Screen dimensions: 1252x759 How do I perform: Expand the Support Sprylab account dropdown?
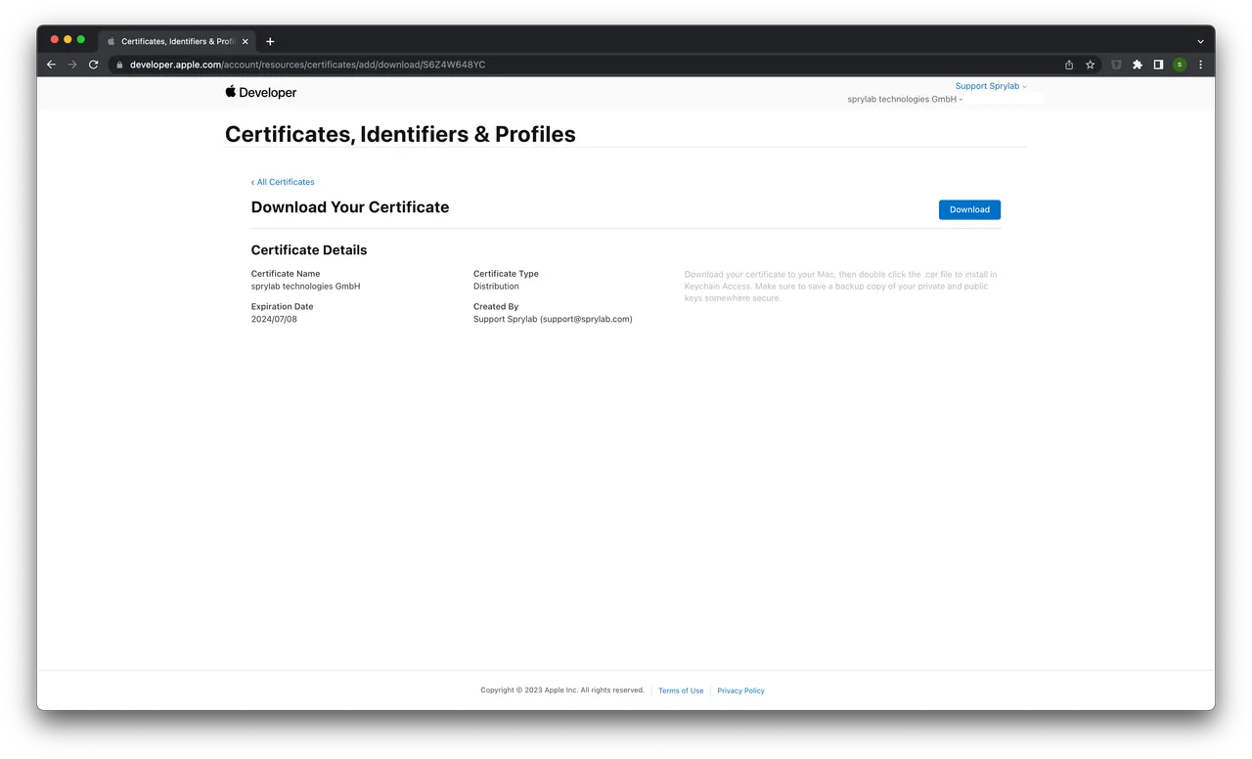(x=990, y=86)
